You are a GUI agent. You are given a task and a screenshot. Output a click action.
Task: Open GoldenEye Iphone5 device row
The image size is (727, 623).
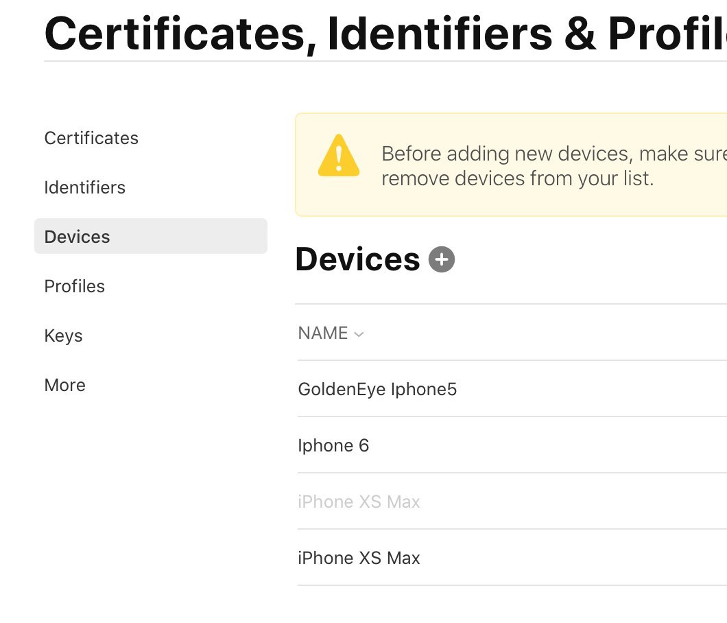point(512,389)
